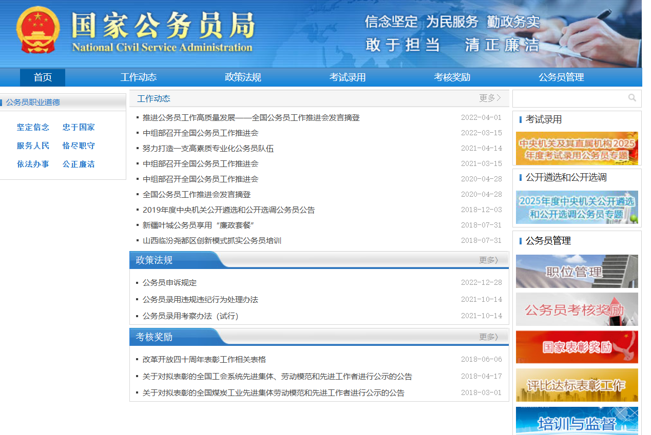
Task: Click the 培训与监督 banner
Action: tap(577, 420)
